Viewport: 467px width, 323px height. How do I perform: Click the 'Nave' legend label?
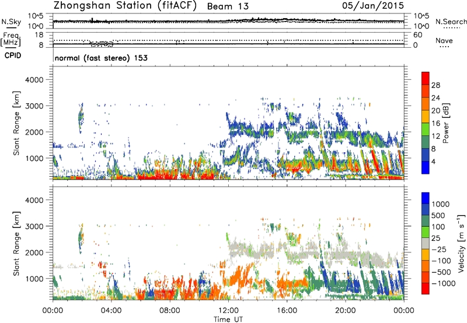pyautogui.click(x=444, y=41)
